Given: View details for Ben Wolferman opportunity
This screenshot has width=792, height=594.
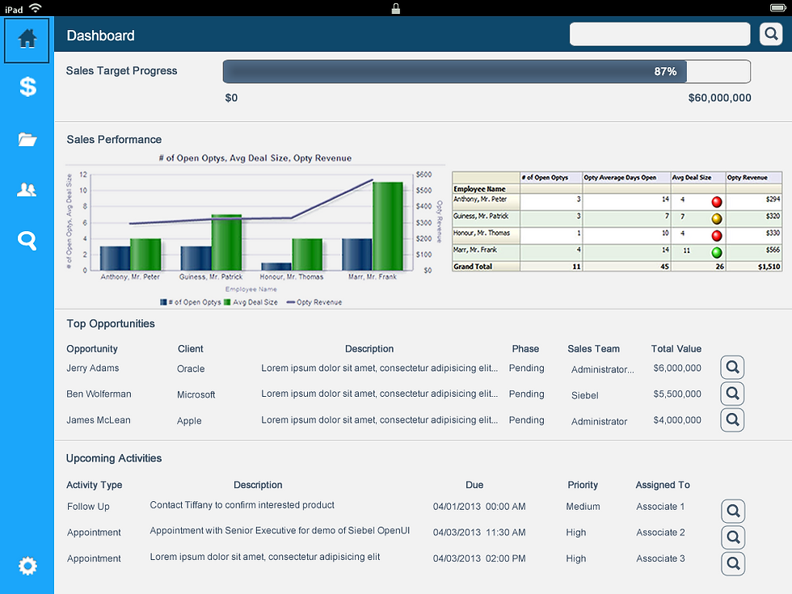Looking at the screenshot, I should [732, 394].
